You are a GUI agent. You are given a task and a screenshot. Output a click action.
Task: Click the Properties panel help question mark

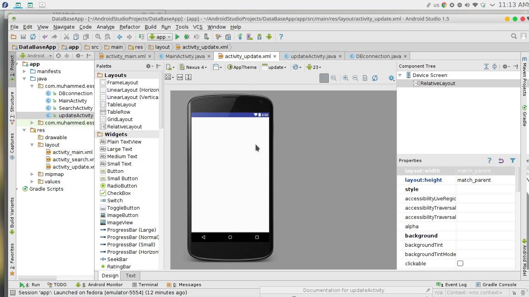click(489, 160)
